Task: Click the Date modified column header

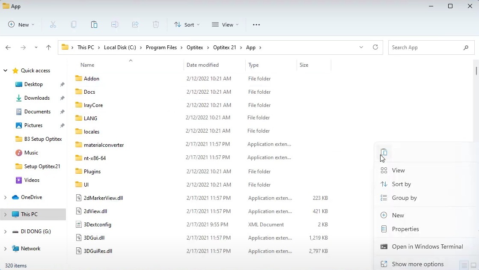Action: click(x=202, y=65)
